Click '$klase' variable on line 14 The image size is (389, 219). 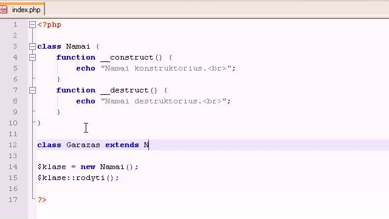click(x=52, y=167)
